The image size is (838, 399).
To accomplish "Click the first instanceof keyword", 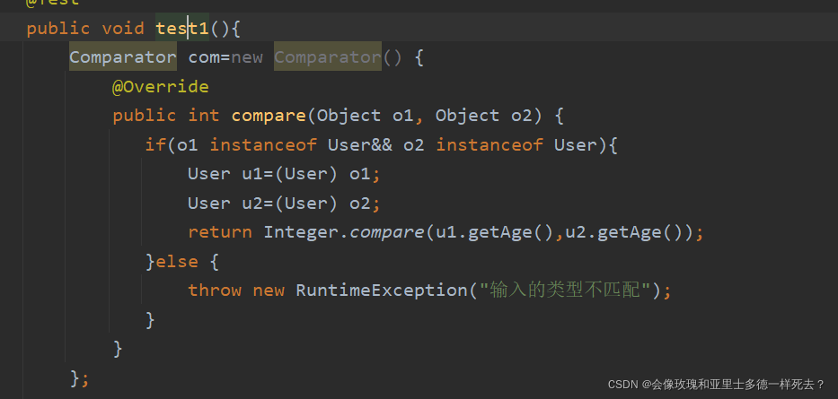I will [x=263, y=144].
